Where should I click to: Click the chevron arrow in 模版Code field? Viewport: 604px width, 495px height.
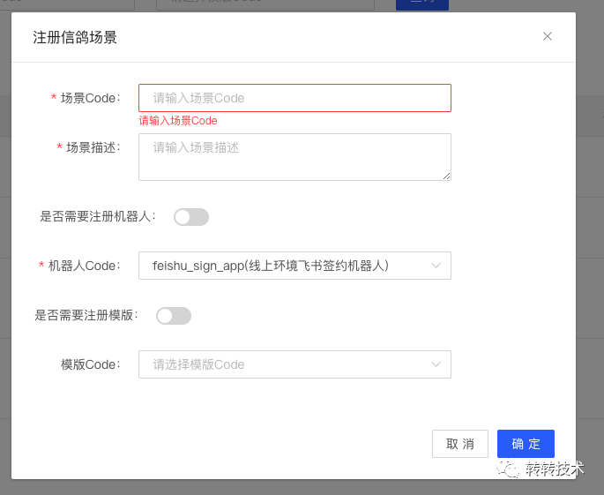436,364
